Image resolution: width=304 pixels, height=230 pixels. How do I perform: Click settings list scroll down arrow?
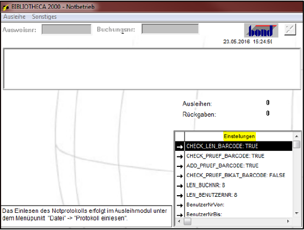297,213
